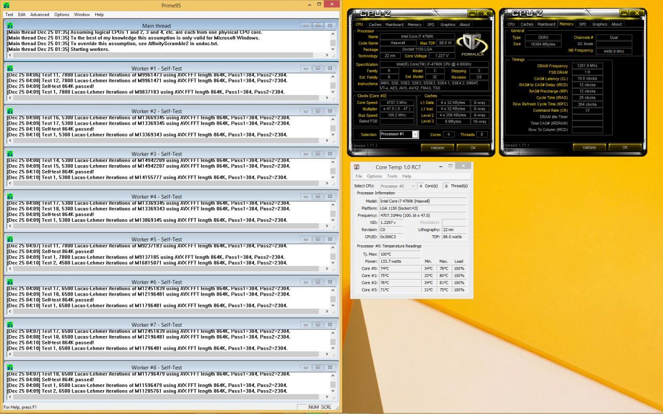The height and width of the screenshot is (414, 663).
Task: Open Core Temp Tools menu
Action: pos(392,176)
